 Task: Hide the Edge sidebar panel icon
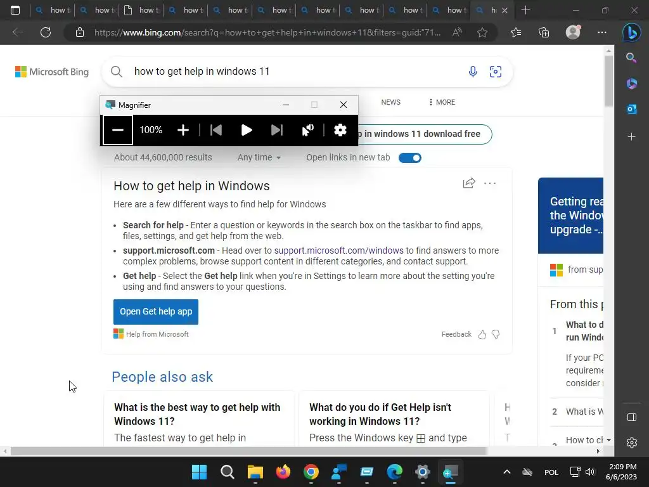pyautogui.click(x=632, y=417)
